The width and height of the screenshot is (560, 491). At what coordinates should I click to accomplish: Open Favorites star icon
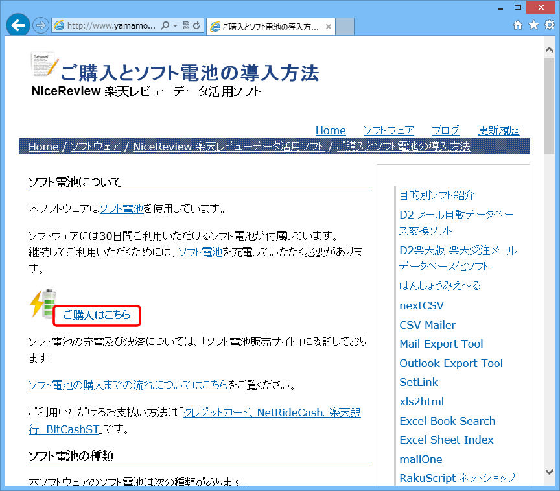pyautogui.click(x=533, y=25)
